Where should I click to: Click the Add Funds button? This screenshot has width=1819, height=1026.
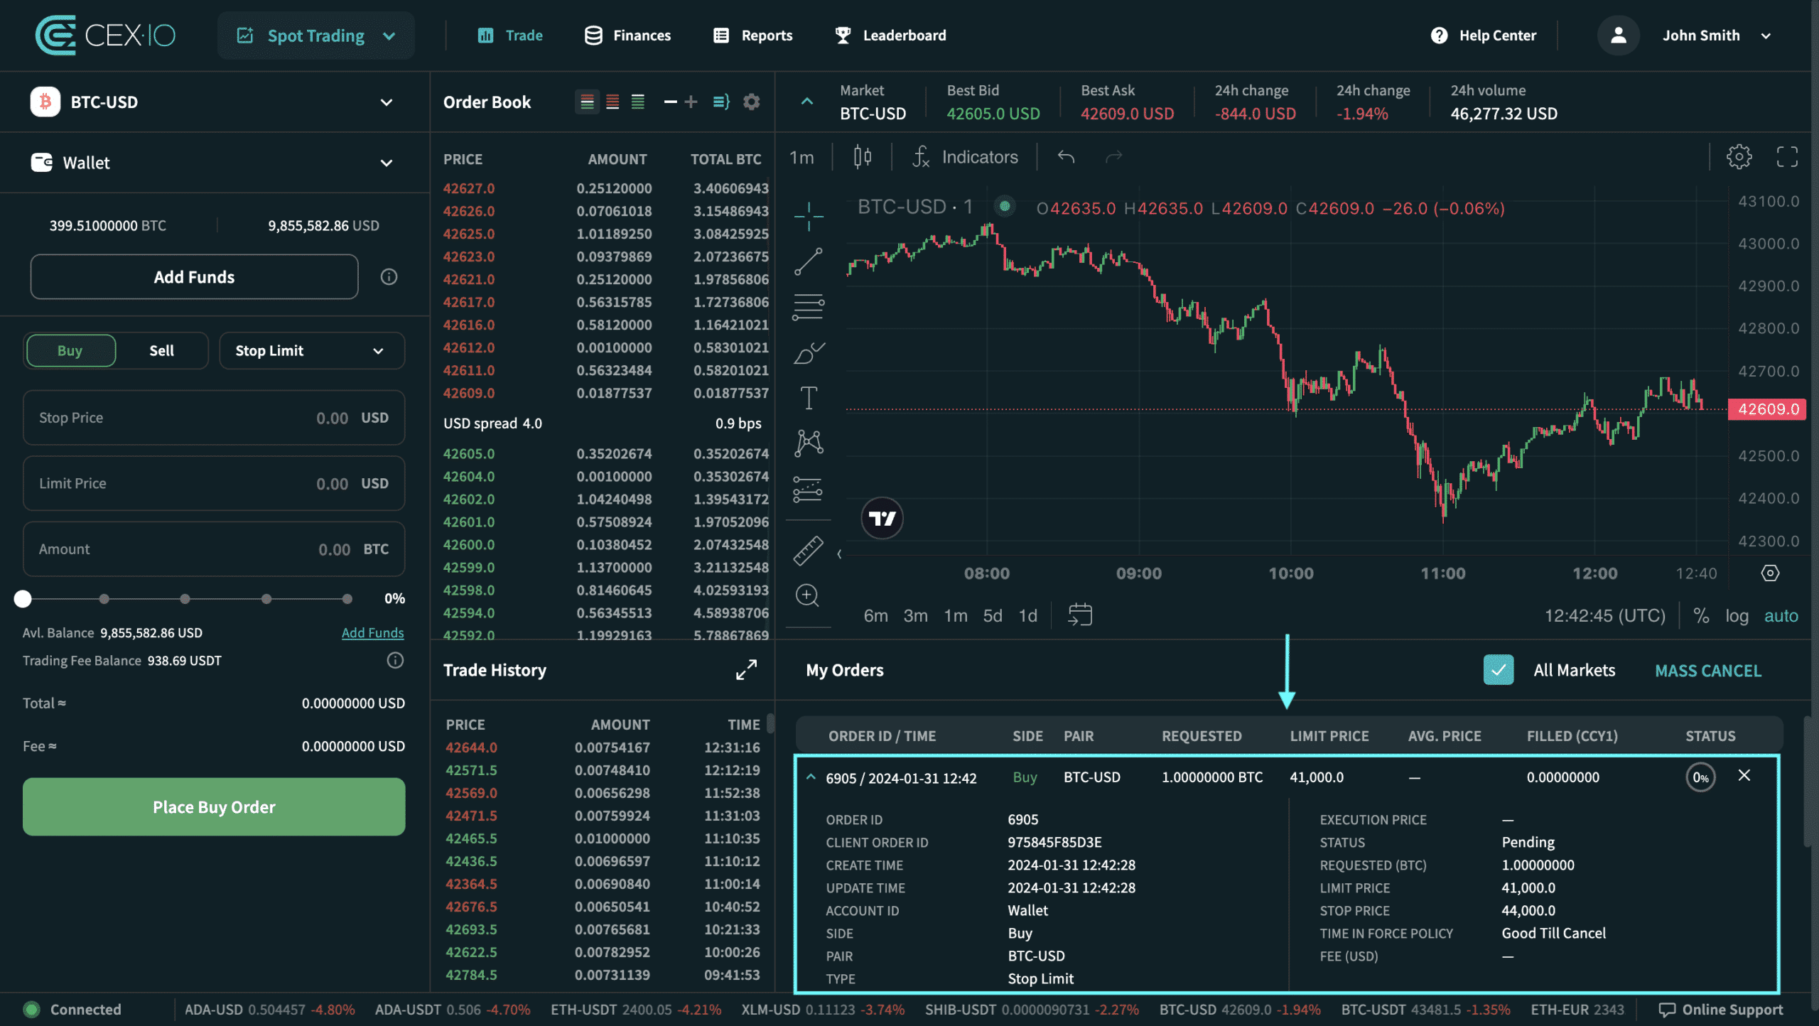point(194,276)
